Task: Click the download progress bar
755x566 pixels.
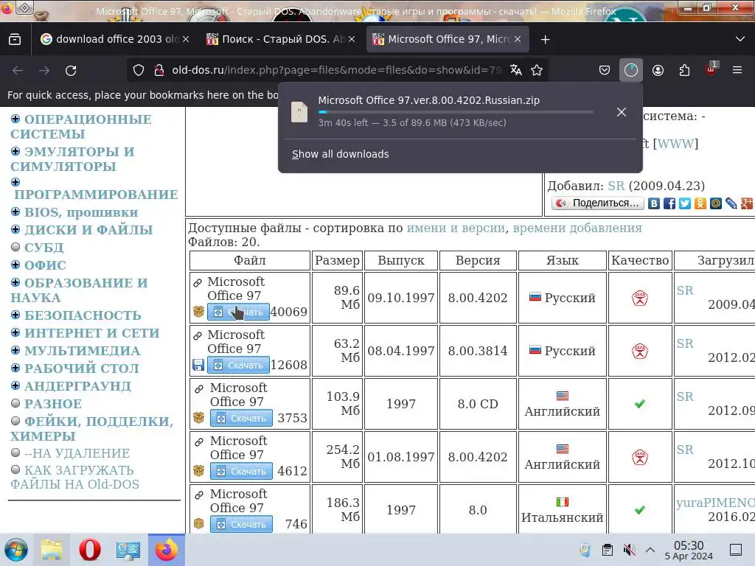Action: [x=456, y=112]
